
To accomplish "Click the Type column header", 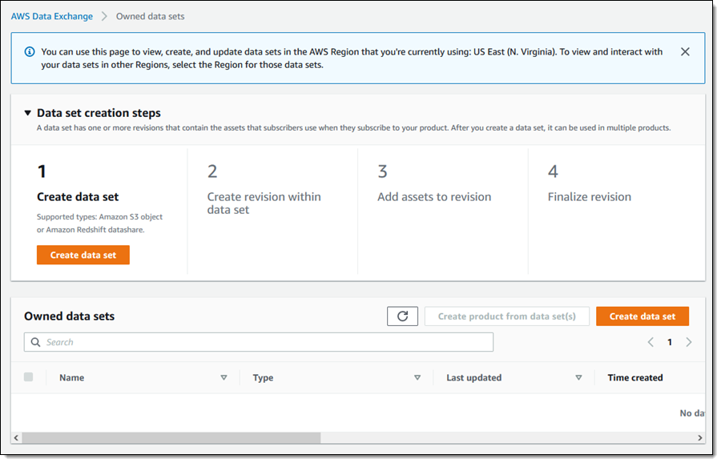I will coord(263,378).
